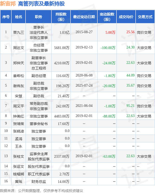
Task: Click holdings value 2337.00万
Action: pyautogui.click(x=62, y=156)
